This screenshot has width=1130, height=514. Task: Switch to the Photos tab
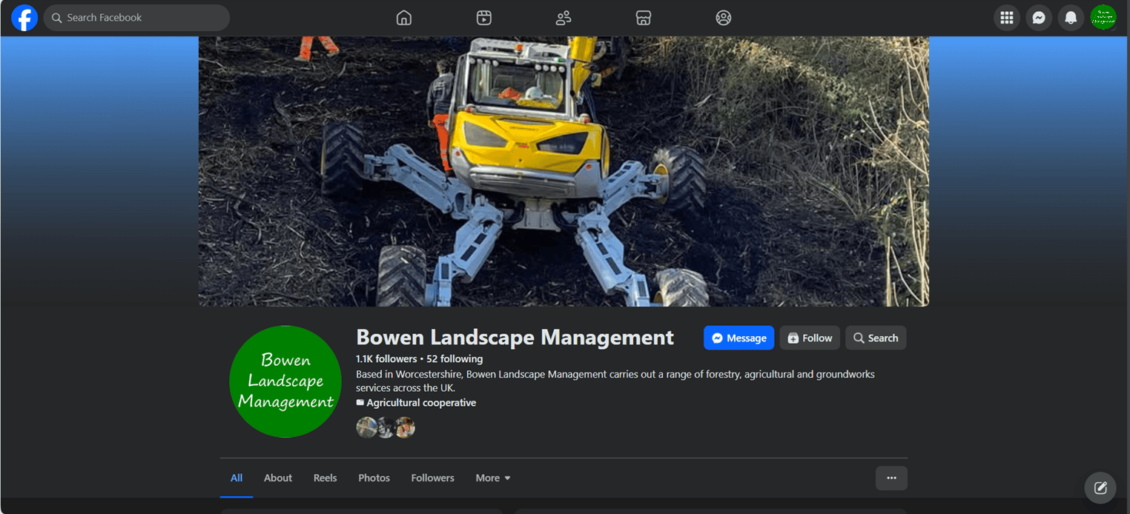click(374, 478)
